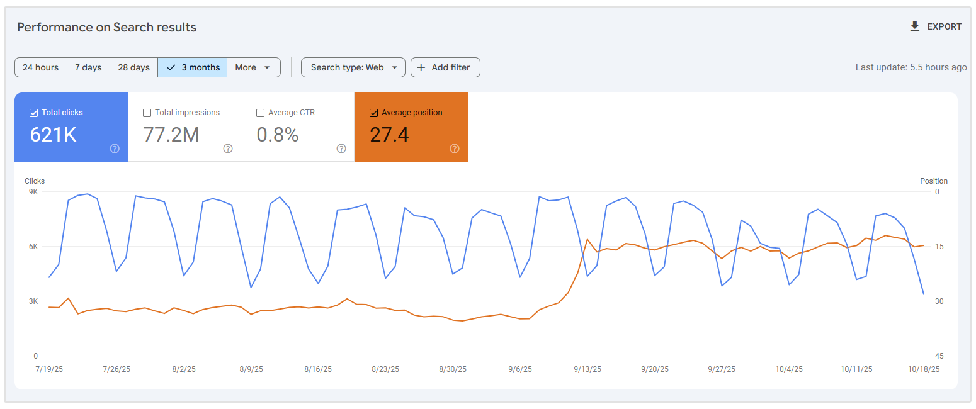
Task: Enable the Total impressions checkbox
Action: pyautogui.click(x=147, y=113)
